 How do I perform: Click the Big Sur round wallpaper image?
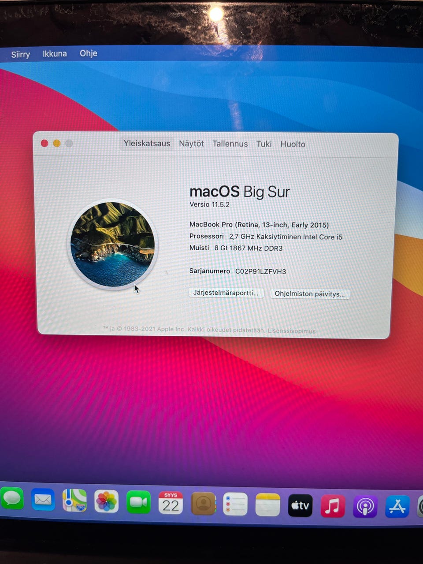click(113, 244)
